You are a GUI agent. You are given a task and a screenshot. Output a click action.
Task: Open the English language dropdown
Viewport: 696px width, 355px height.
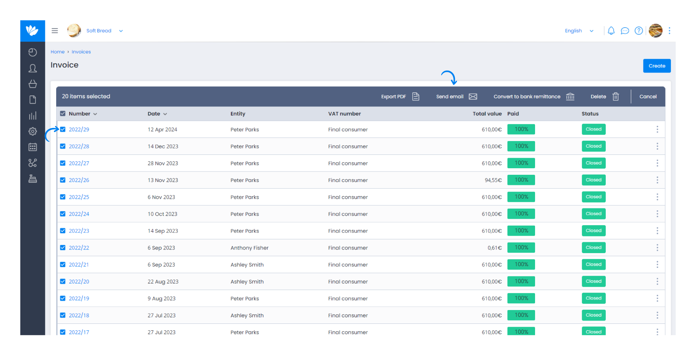[579, 31]
